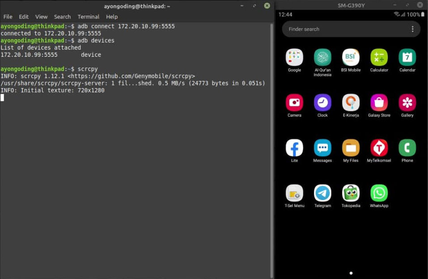The height and width of the screenshot is (279, 428).
Task: Click the Finder search field
Action: pos(351,29)
